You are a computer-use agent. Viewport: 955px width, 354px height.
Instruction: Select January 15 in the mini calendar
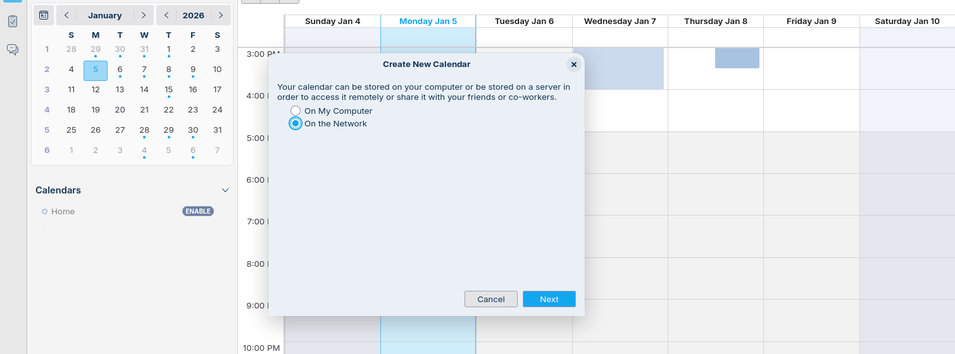pos(168,90)
